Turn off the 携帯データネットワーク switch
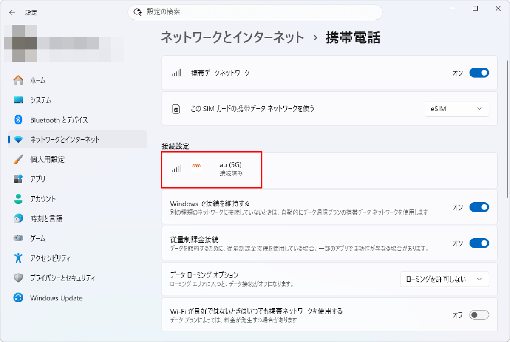The width and height of the screenshot is (510, 342). click(479, 73)
